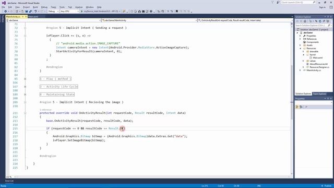This screenshot has width=334, height=188.
Task: Select the values folder in Solution Explorer
Action: [x=313, y=61]
